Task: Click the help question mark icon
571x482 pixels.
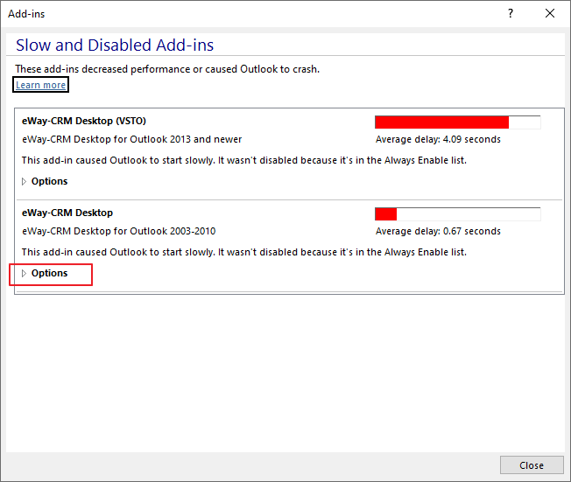Action: pos(511,13)
